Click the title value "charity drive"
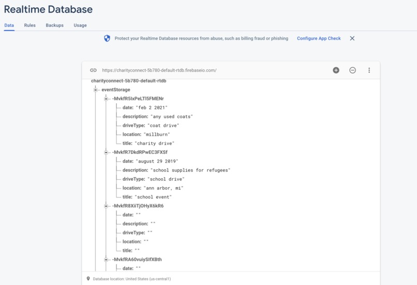Viewport: 417px width, 285px height. [155, 144]
